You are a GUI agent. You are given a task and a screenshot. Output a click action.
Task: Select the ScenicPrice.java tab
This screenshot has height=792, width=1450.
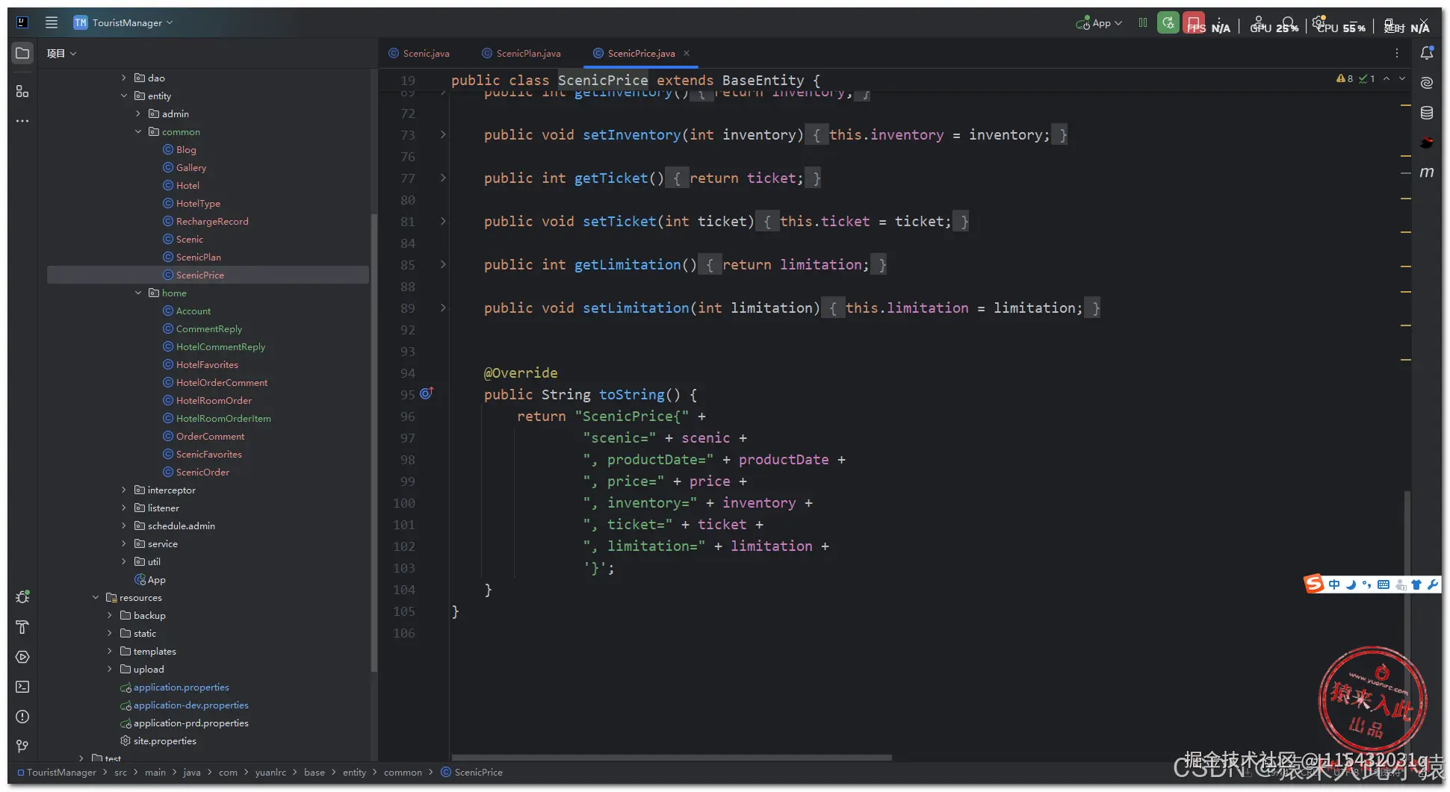pyautogui.click(x=640, y=53)
